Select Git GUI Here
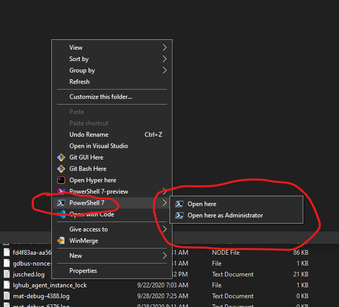The width and height of the screenshot is (339, 307). point(112,157)
